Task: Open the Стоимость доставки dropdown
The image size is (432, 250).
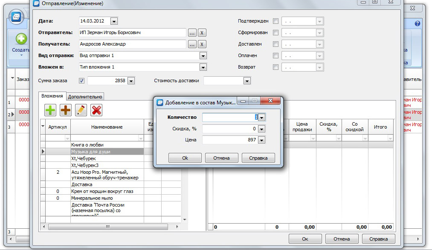Action: click(x=246, y=81)
